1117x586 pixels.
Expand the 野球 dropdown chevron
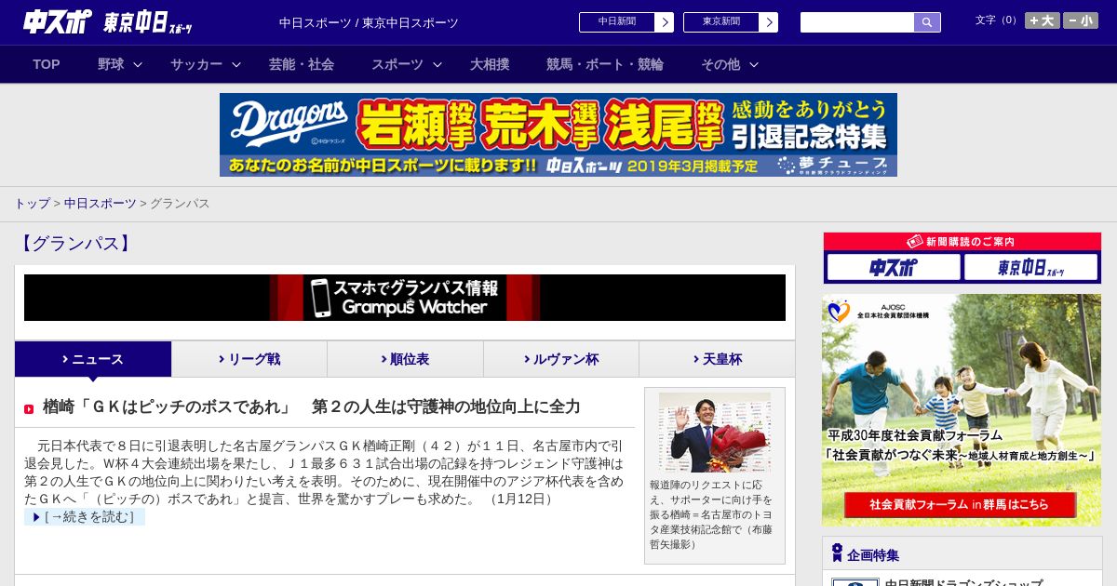[138, 64]
